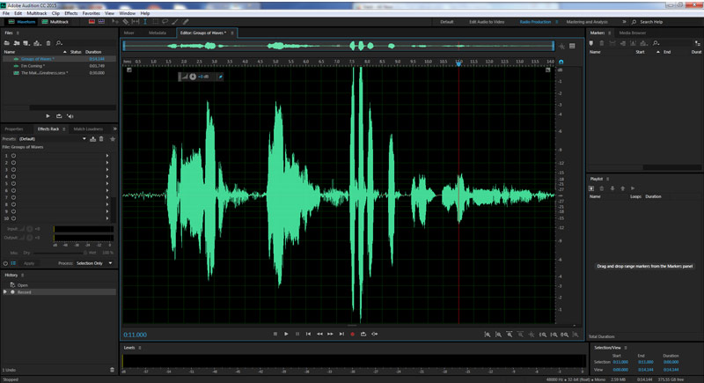Adjust HUD volume knob on waveform
704x383 pixels.
193,77
